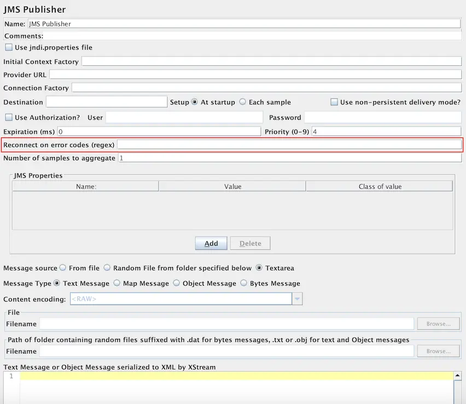Click the Password text field
466x404 pixels.
pos(383,117)
